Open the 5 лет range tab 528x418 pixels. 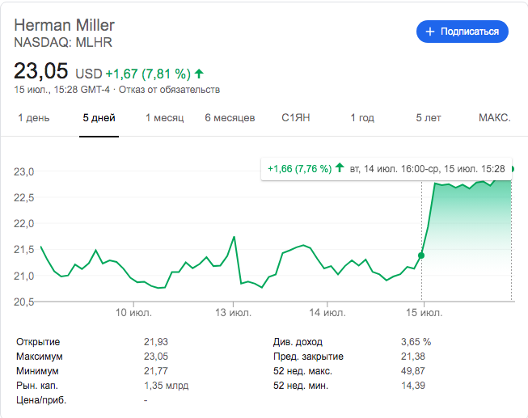tap(429, 118)
